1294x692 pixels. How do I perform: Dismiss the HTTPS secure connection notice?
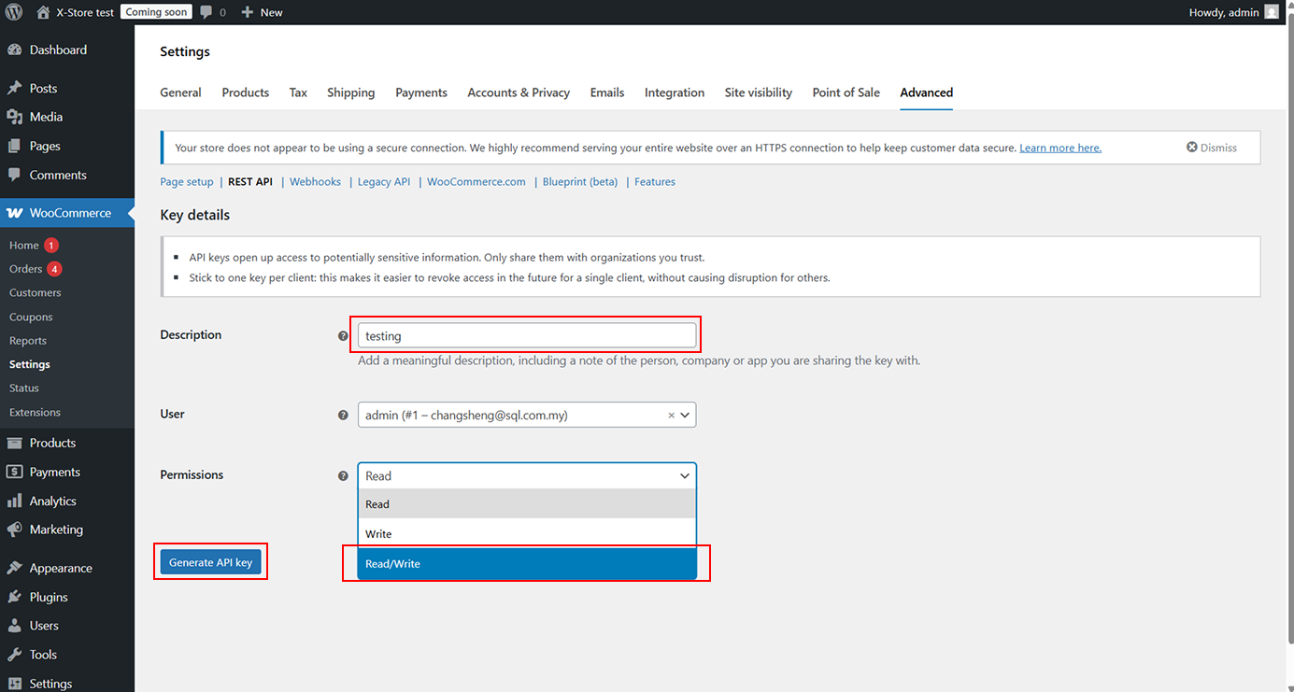[1212, 148]
